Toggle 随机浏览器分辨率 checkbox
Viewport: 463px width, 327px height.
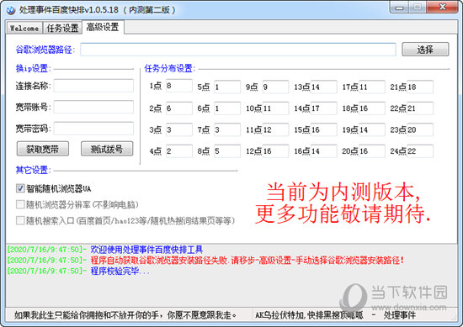click(x=20, y=204)
